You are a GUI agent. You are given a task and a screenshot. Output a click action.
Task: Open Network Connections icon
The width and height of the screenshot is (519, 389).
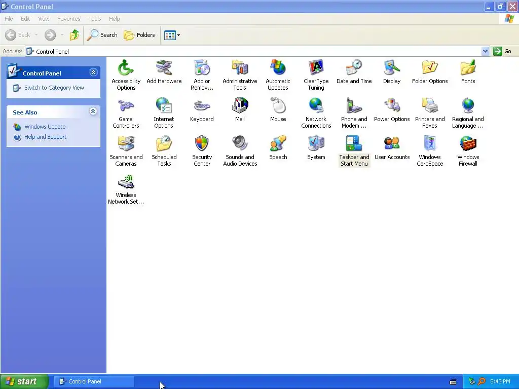click(316, 113)
